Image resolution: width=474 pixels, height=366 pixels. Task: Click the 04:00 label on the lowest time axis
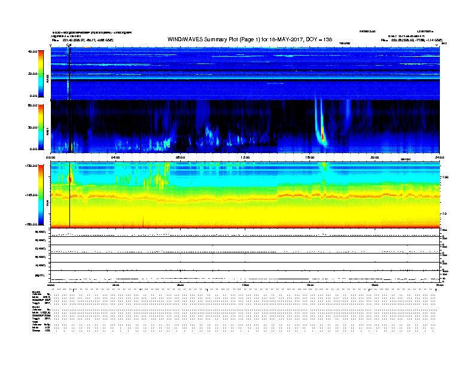tap(116, 285)
